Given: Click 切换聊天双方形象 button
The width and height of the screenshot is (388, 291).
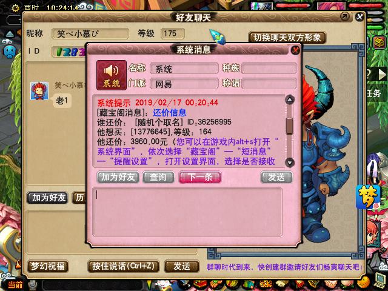Looking at the screenshot, I should coord(287,38).
